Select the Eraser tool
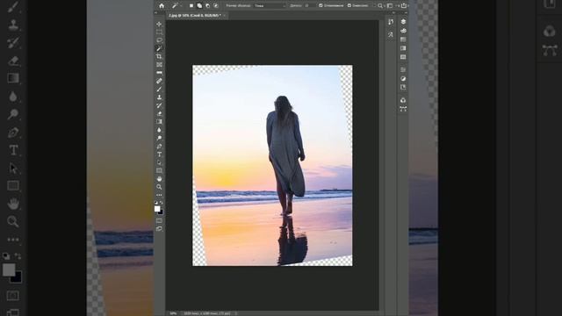Image resolution: width=562 pixels, height=316 pixels. coord(159,113)
